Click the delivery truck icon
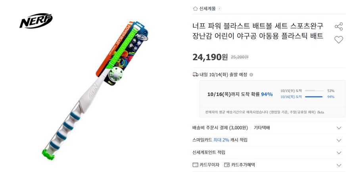This screenshot has width=357, height=172. (x=195, y=75)
